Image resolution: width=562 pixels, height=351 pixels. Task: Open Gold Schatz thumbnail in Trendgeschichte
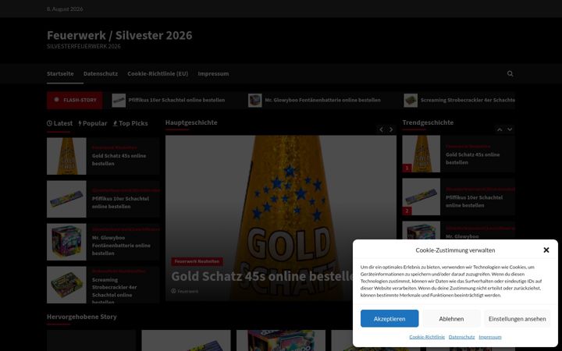[421, 154]
